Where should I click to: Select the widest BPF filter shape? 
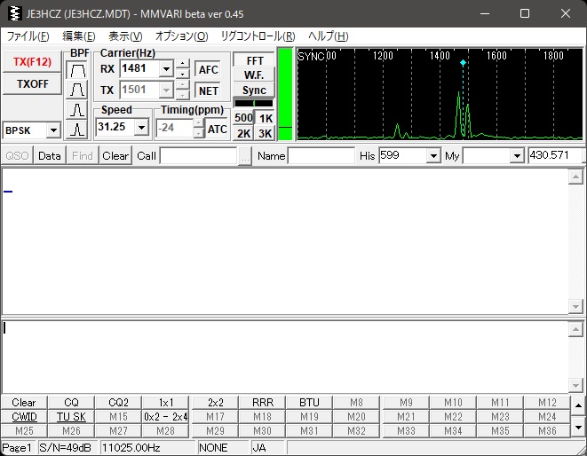point(78,69)
